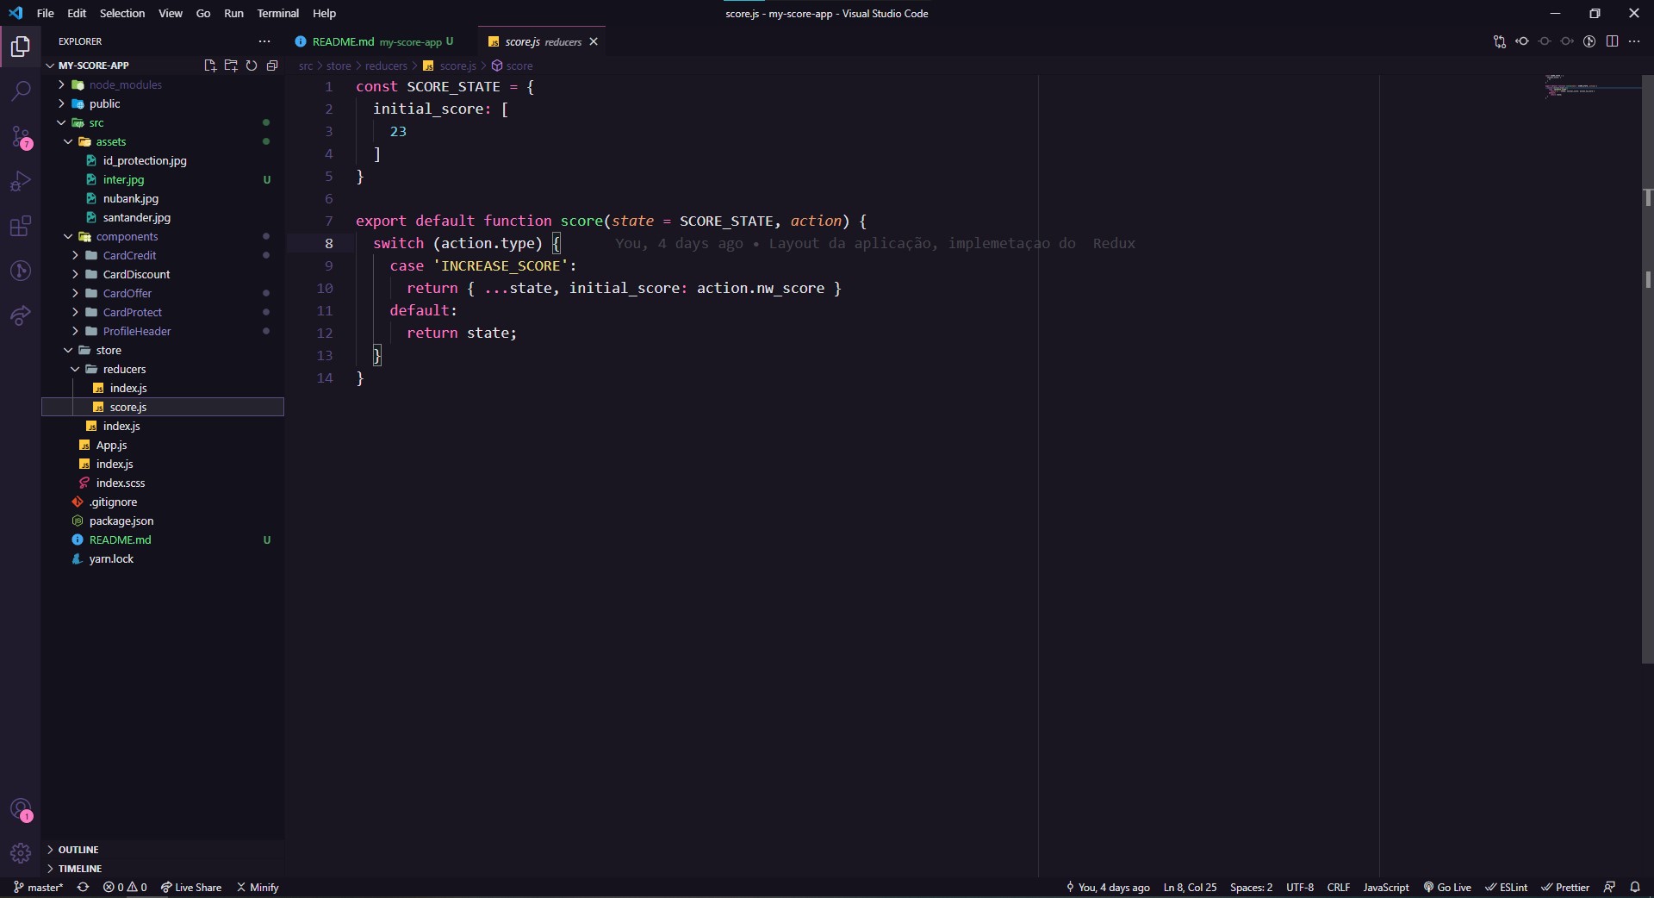Click the feedback icon in status bar

[1609, 887]
